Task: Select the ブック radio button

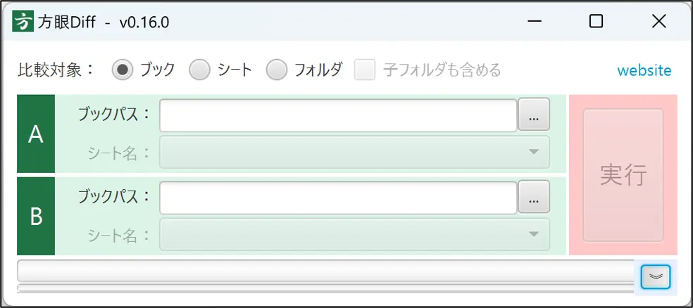Action: click(123, 70)
